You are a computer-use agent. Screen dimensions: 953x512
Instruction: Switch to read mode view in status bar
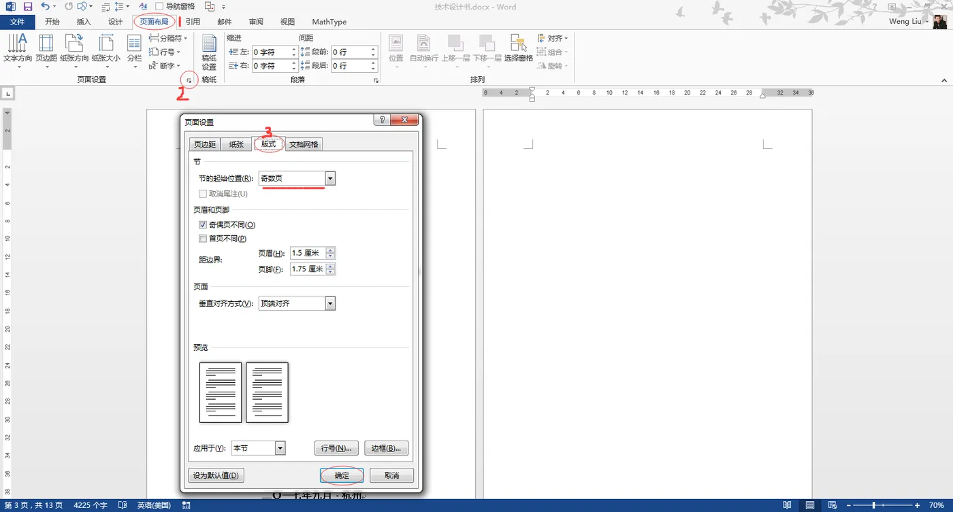click(787, 505)
